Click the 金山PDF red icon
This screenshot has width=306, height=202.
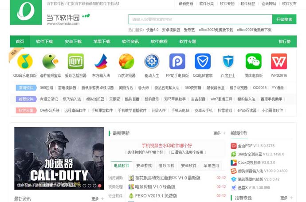click(233, 146)
